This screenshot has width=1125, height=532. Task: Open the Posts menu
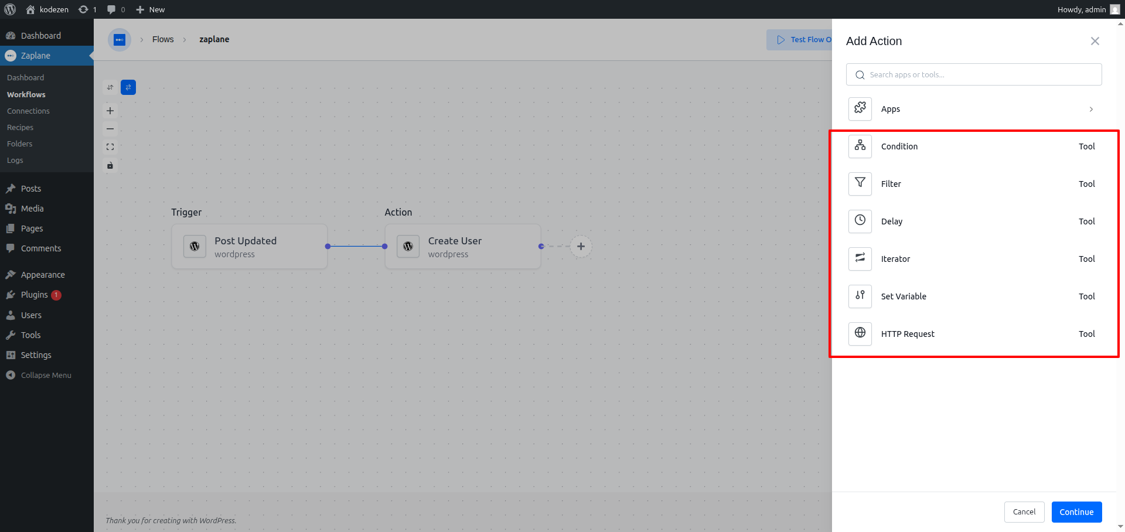(x=47, y=189)
